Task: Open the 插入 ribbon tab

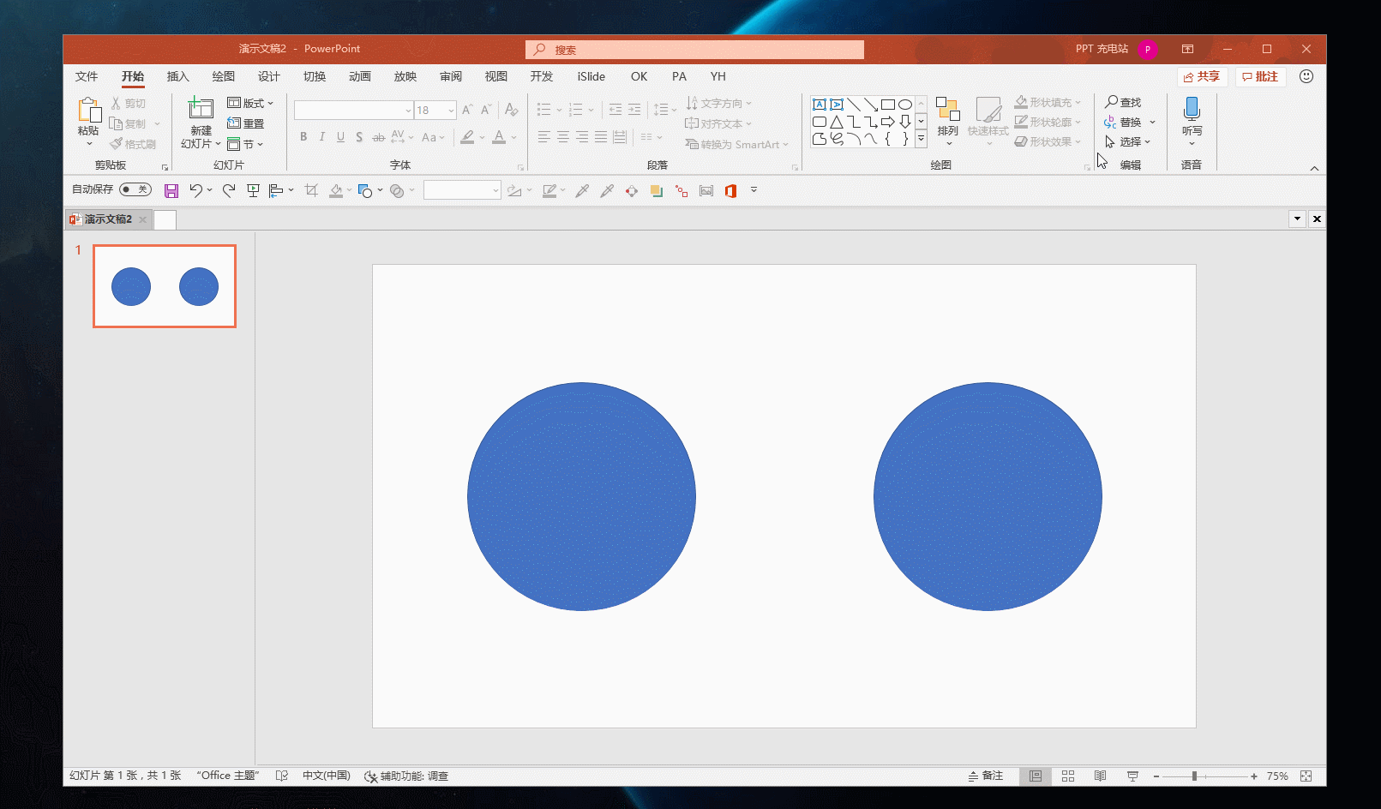Action: pos(177,76)
